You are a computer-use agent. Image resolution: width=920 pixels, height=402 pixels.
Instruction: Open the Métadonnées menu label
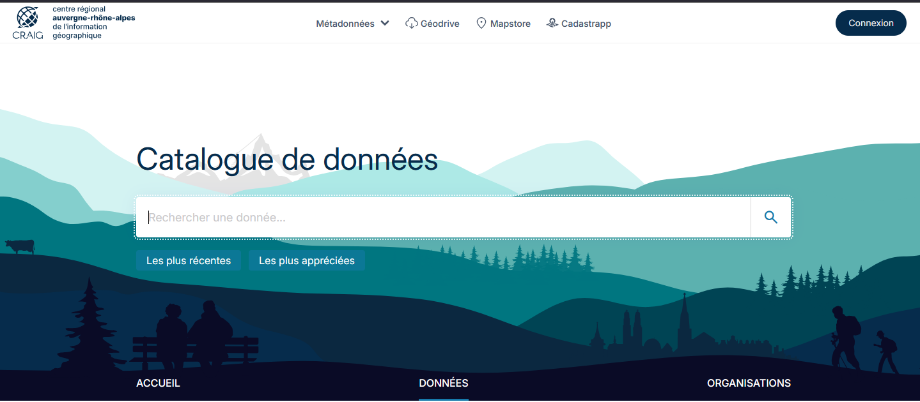[345, 24]
